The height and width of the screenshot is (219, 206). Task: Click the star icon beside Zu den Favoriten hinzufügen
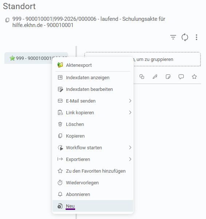[x=60, y=171]
